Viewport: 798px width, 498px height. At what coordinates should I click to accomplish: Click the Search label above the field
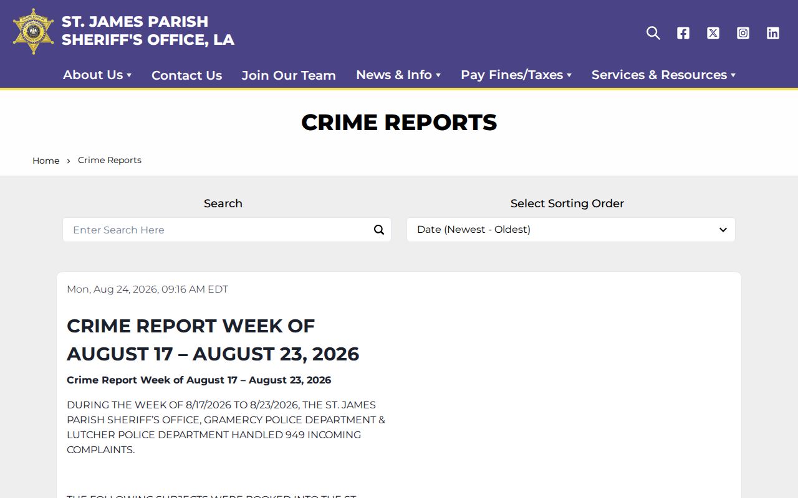(223, 204)
